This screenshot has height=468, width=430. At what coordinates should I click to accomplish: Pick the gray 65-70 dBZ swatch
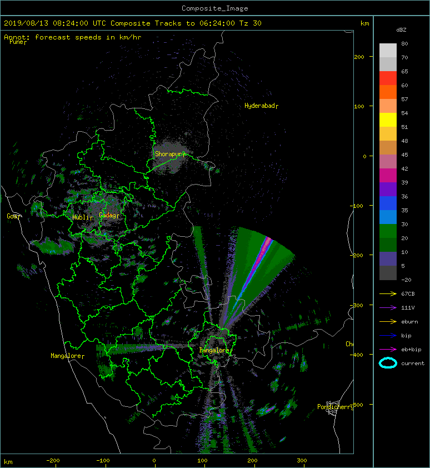click(x=388, y=64)
